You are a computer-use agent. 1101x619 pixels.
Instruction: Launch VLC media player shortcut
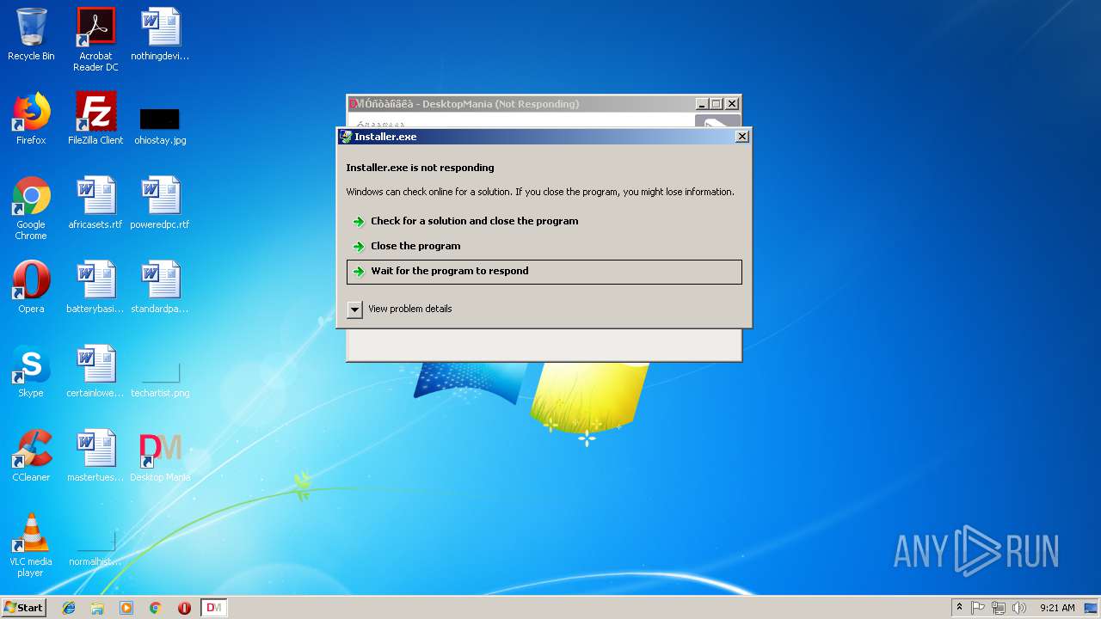coord(31,545)
